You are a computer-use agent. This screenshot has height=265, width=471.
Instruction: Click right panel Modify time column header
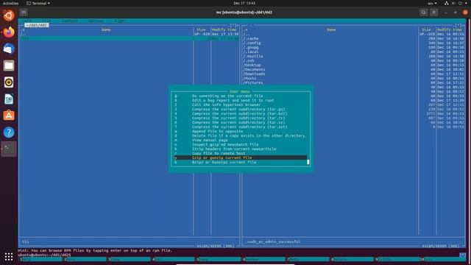pos(450,29)
